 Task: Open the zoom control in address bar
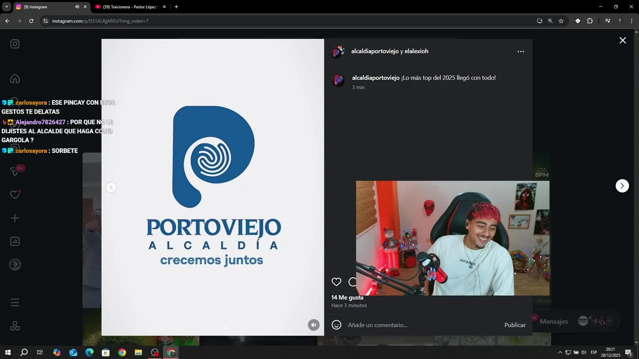pyautogui.click(x=550, y=21)
